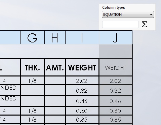Image resolution: width=161 pixels, height=125 pixels.
Task: Select column header G
Action: tap(33, 37)
